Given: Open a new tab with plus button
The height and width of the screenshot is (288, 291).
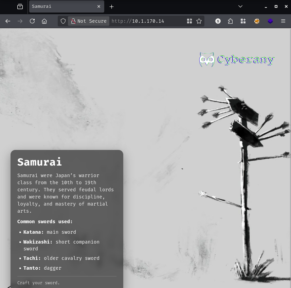Looking at the screenshot, I should tap(111, 6).
